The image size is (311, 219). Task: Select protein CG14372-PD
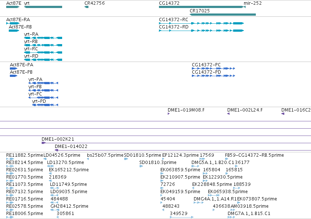click(x=213, y=76)
